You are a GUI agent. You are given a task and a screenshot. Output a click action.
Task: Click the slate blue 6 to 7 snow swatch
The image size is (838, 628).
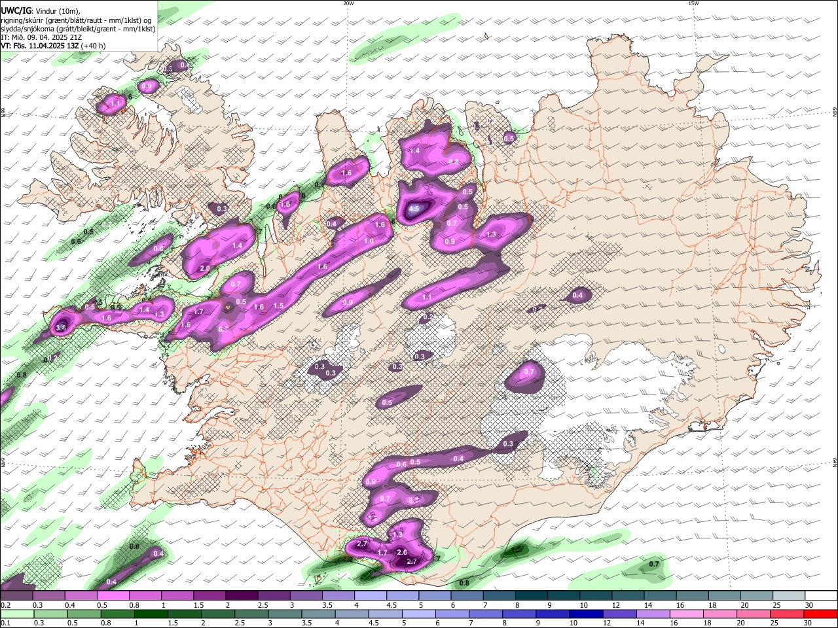point(467,596)
